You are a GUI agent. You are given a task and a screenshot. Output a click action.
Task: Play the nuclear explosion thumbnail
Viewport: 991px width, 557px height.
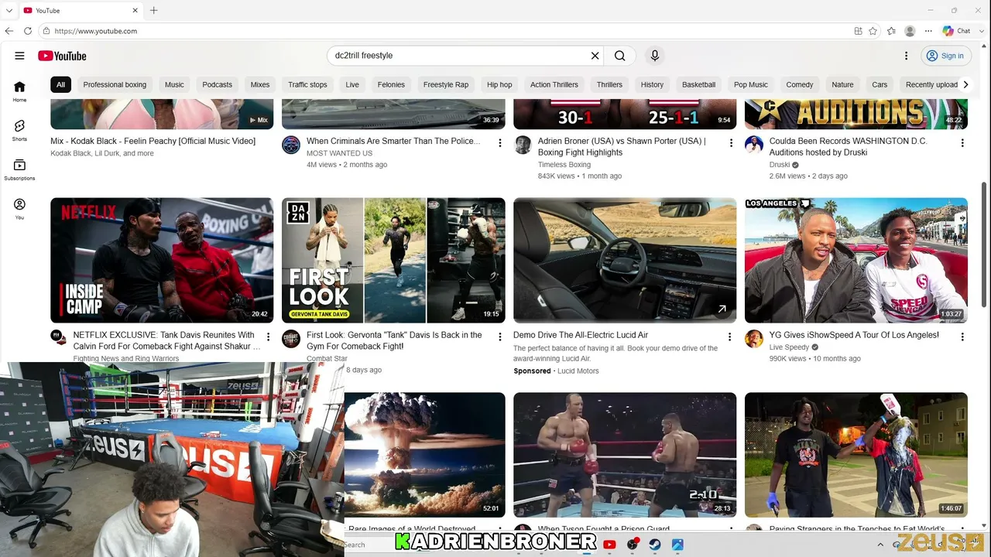coord(425,455)
